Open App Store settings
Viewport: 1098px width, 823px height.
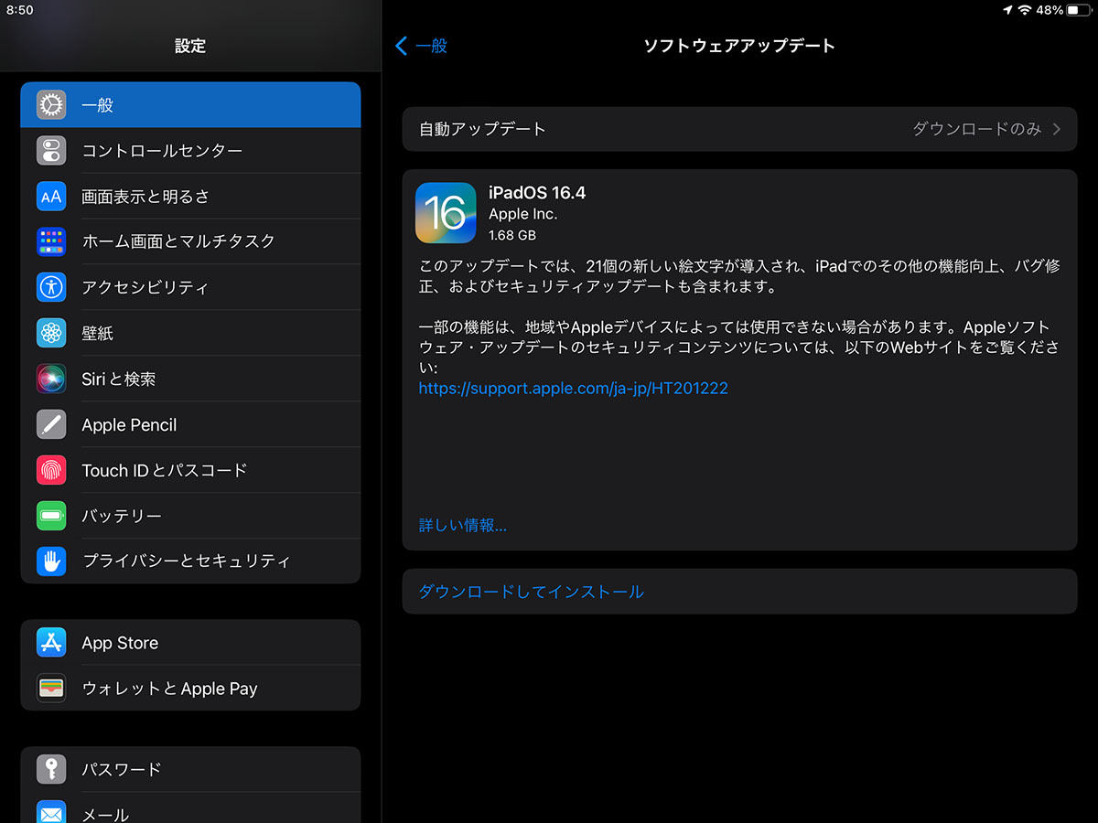point(190,643)
